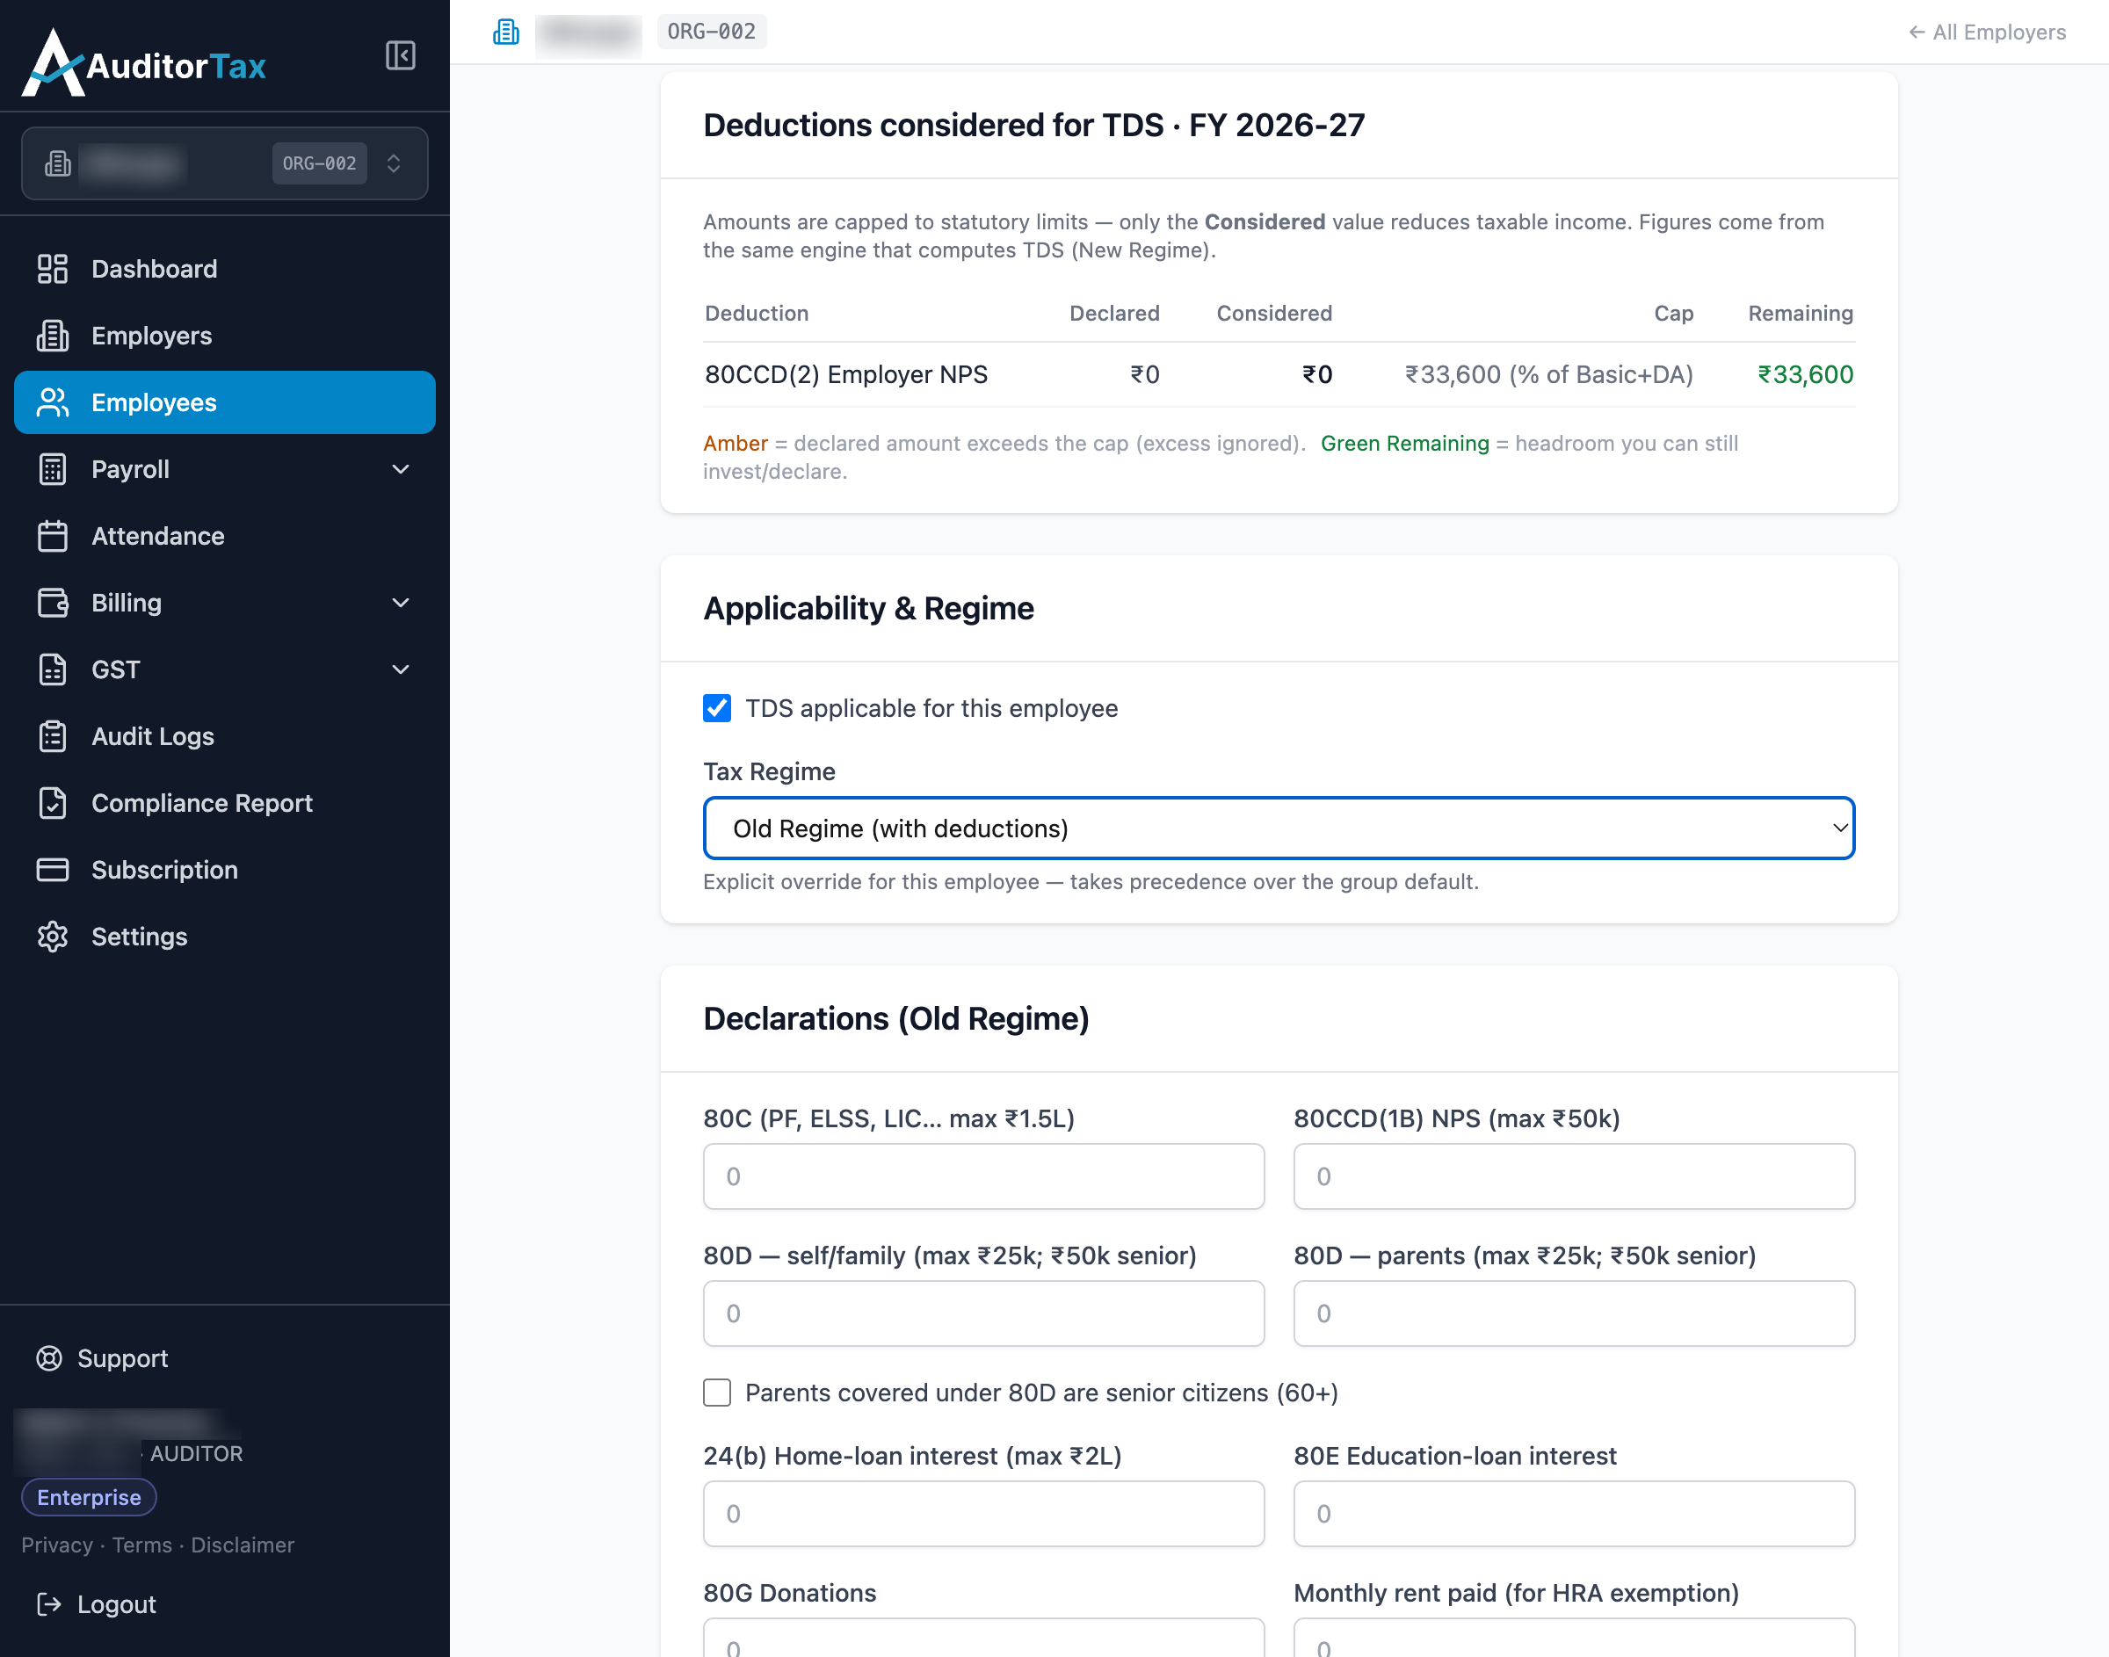This screenshot has width=2109, height=1657.
Task: Click the Logout arrow icon
Action: [x=49, y=1604]
